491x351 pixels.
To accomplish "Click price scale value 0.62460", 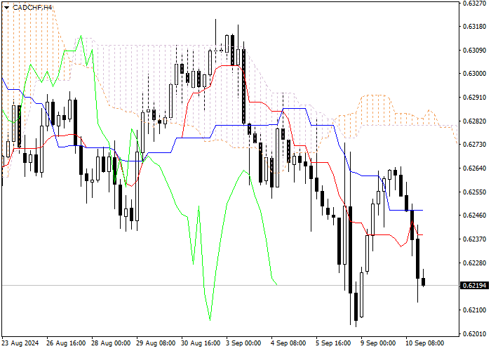I will coord(474,216).
